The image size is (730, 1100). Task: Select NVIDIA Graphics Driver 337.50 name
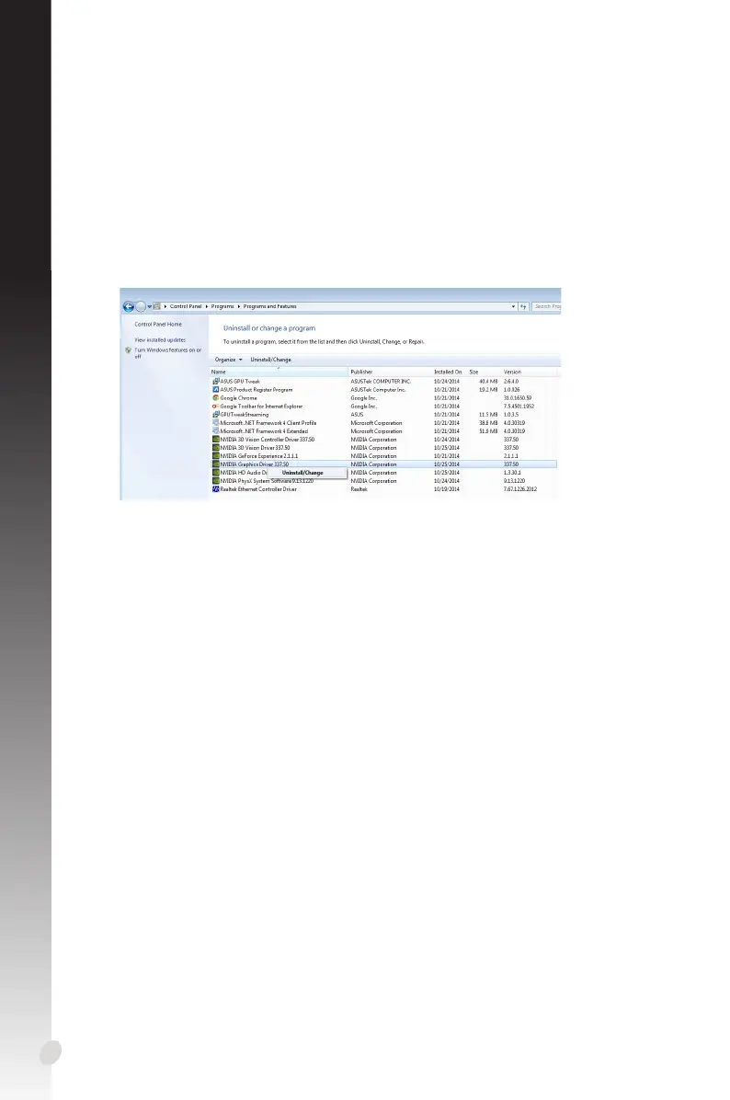tap(255, 464)
